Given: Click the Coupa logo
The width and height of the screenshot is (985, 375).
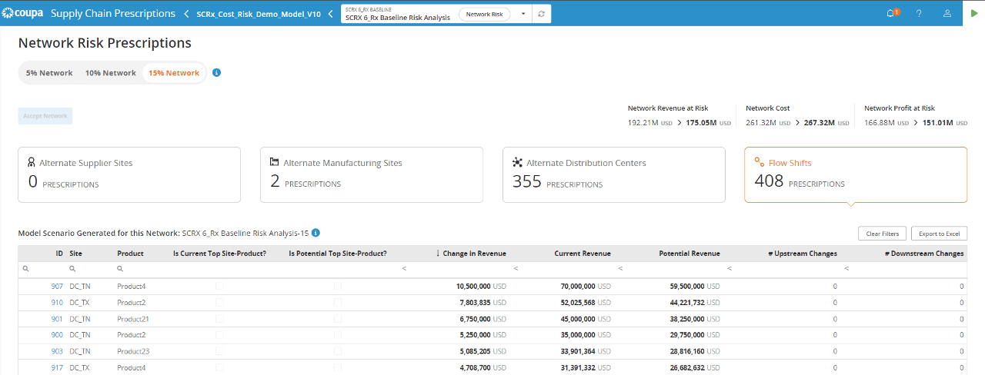Looking at the screenshot, I should point(22,13).
